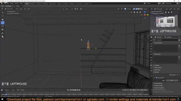This screenshot has width=181, height=101.
Task: Switch to Wireframe shading mode
Action: tap(136, 9)
